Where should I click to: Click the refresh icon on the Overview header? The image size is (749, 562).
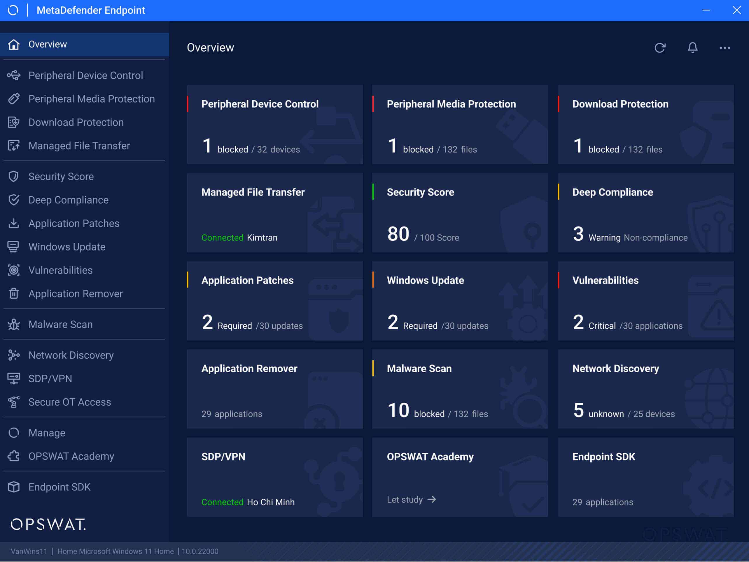(660, 48)
